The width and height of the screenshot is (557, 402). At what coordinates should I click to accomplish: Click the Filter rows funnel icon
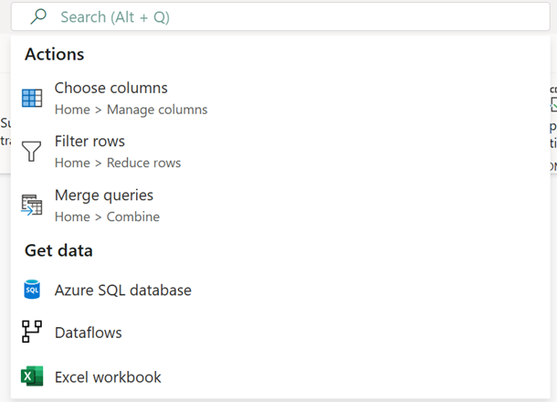[x=32, y=152]
